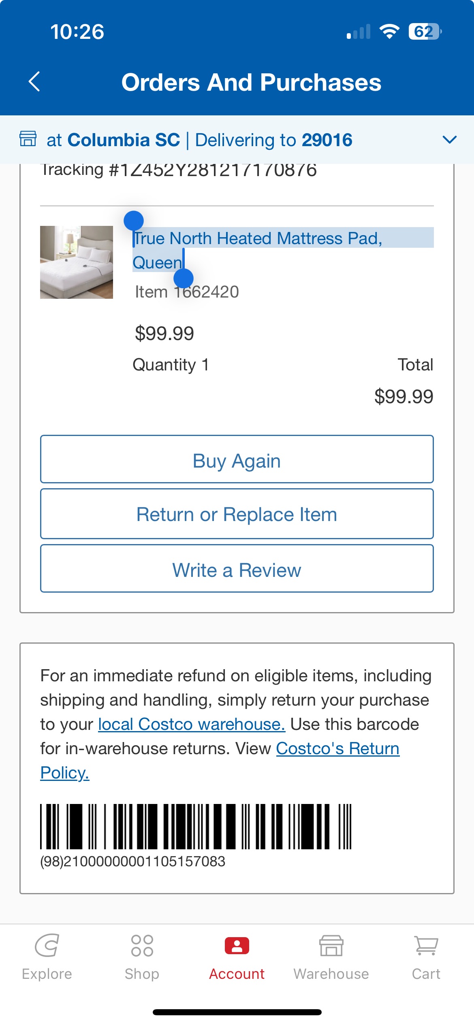
Task: Open the Warehouse tab icon
Action: [x=331, y=945]
